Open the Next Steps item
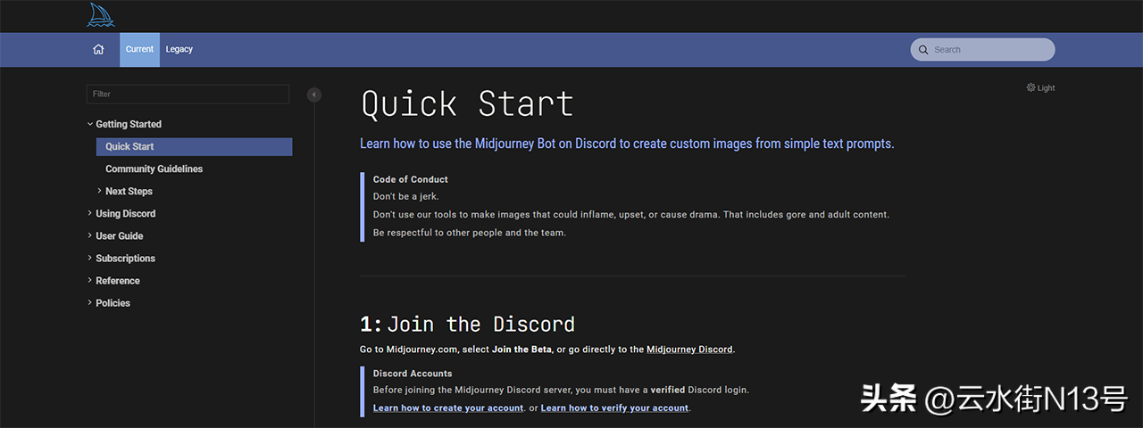This screenshot has height=428, width=1143. [x=129, y=191]
